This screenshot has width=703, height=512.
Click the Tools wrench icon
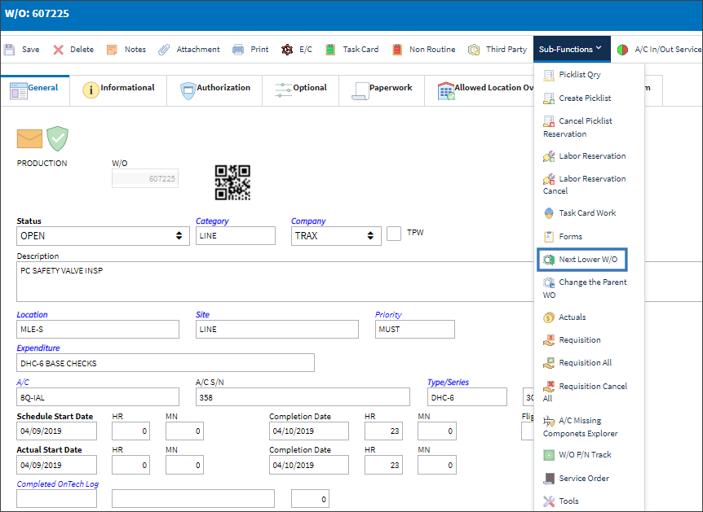[x=549, y=501]
